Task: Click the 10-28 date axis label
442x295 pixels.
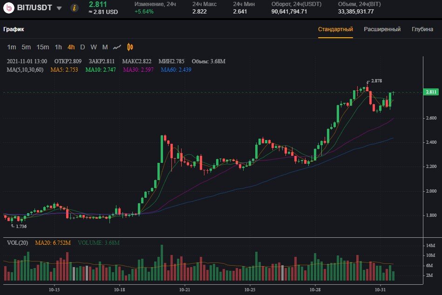Action: pos(315,290)
